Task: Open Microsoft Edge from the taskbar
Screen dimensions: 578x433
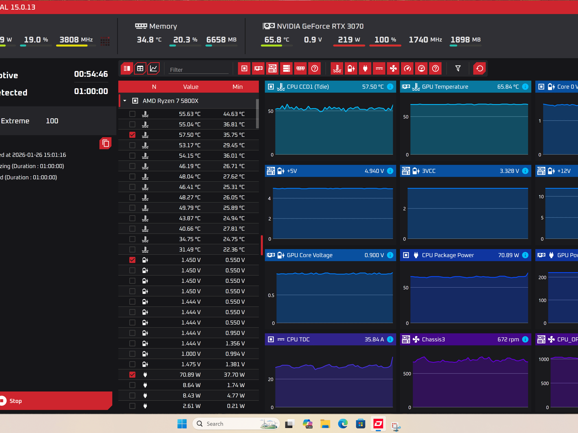Action: click(343, 424)
